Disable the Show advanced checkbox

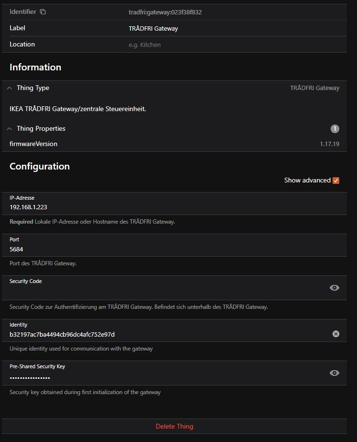[336, 181]
